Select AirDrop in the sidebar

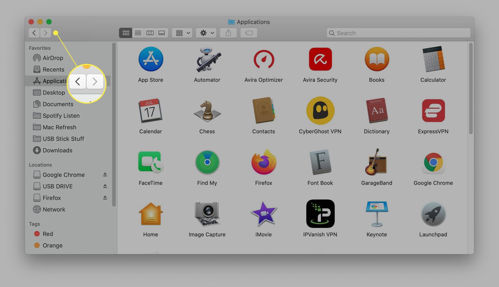[x=53, y=58]
